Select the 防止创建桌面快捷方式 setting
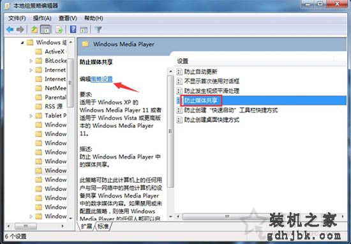This screenshot has height=244, width=351. click(x=211, y=119)
